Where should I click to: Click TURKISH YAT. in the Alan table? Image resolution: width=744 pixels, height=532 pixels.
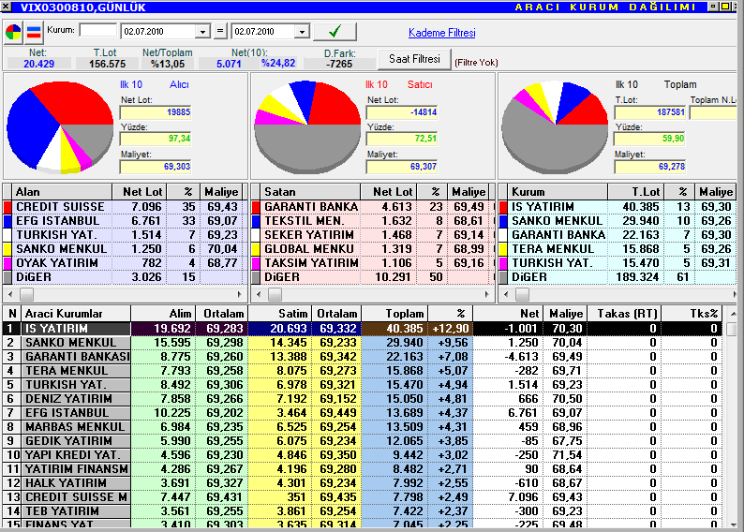click(x=56, y=235)
